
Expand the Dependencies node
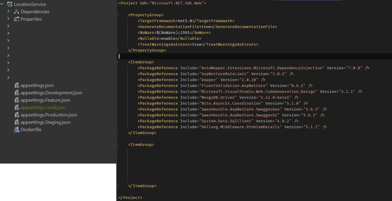(8, 12)
